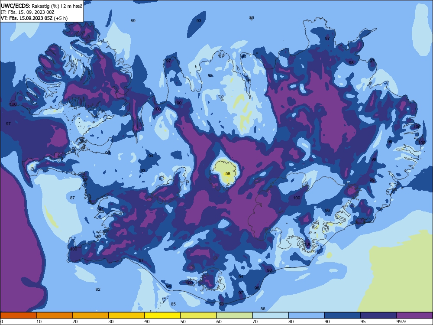
Task: Click the '82' humidity value over the ocean
Action: [x=98, y=289]
